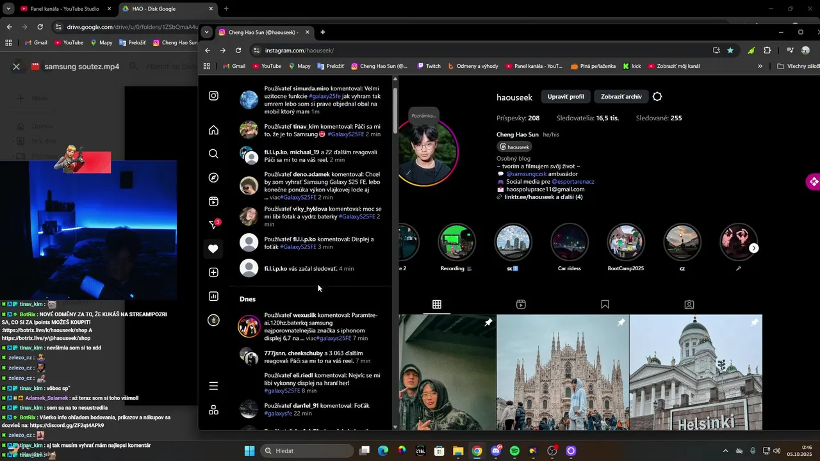Open the Twitch bookmark
Viewport: 820px width, 461px height.
429,66
